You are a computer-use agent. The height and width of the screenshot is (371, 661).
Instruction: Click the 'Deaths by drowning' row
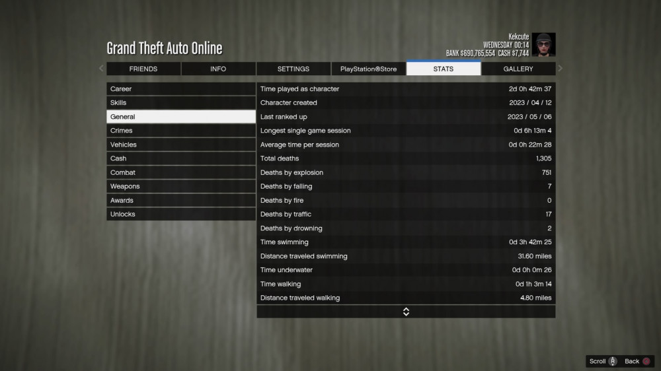pos(406,228)
